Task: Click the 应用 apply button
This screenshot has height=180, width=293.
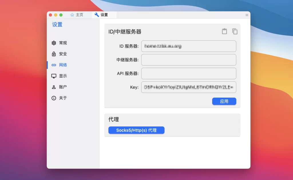Action: [224, 101]
